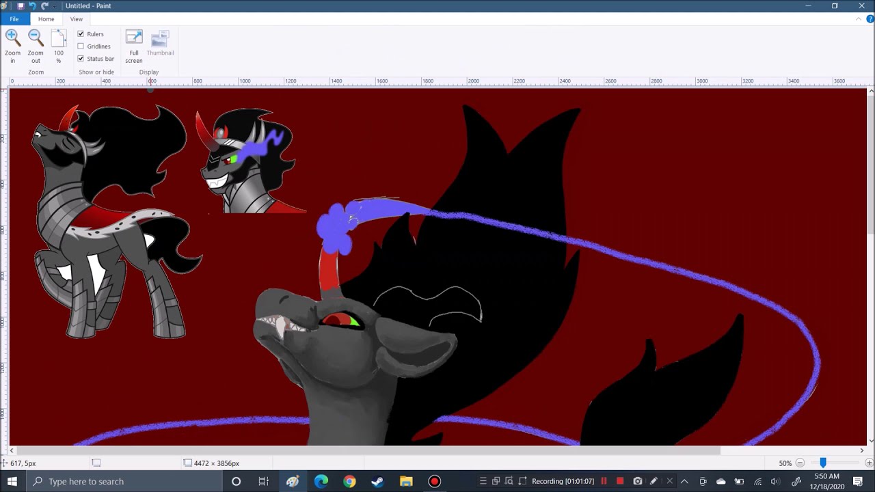Image resolution: width=875 pixels, height=492 pixels.
Task: Collapse the ribbon with the chevron
Action: pos(859,19)
